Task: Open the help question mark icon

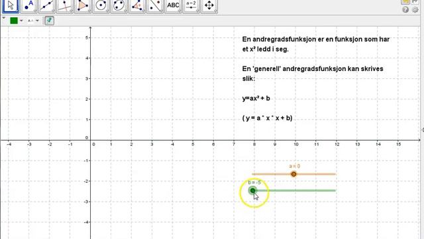Action: [x=405, y=10]
